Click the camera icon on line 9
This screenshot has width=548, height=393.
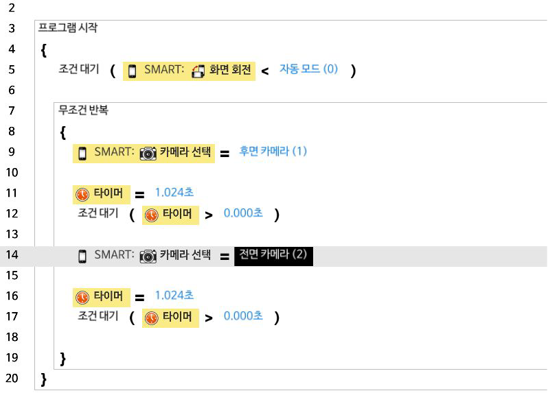click(x=148, y=153)
